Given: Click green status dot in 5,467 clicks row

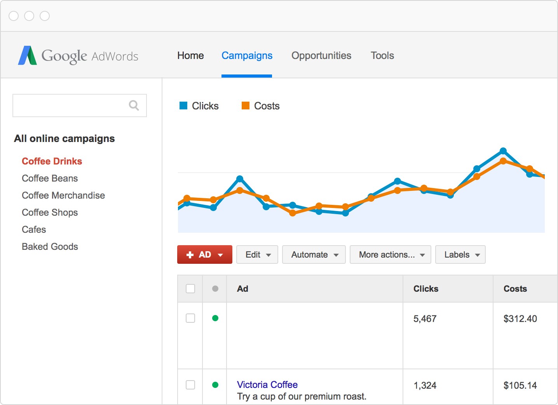Looking at the screenshot, I should [x=215, y=318].
